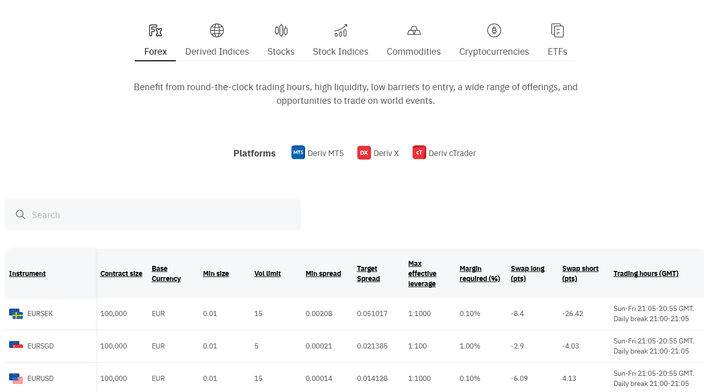This screenshot has height=392, width=704.
Task: Click the Deriv MT5 platform logo
Action: 298,152
